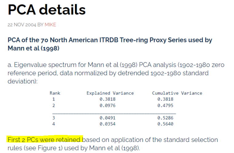
Task: Click rank number 2 in the table
Action: point(54,105)
